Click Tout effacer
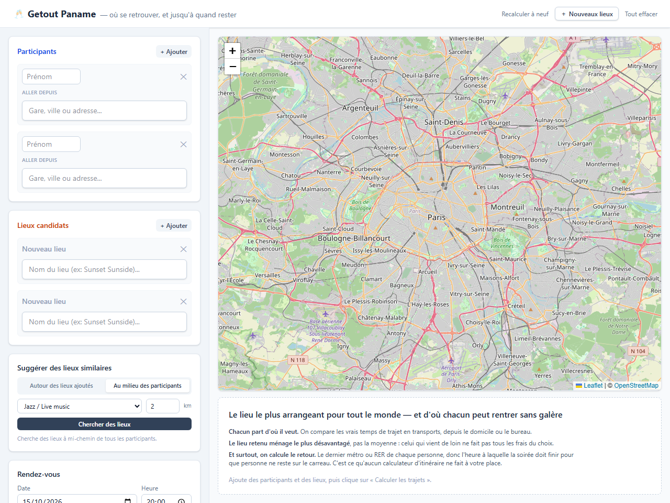Screen dimensions: 670x503 click(x=641, y=14)
